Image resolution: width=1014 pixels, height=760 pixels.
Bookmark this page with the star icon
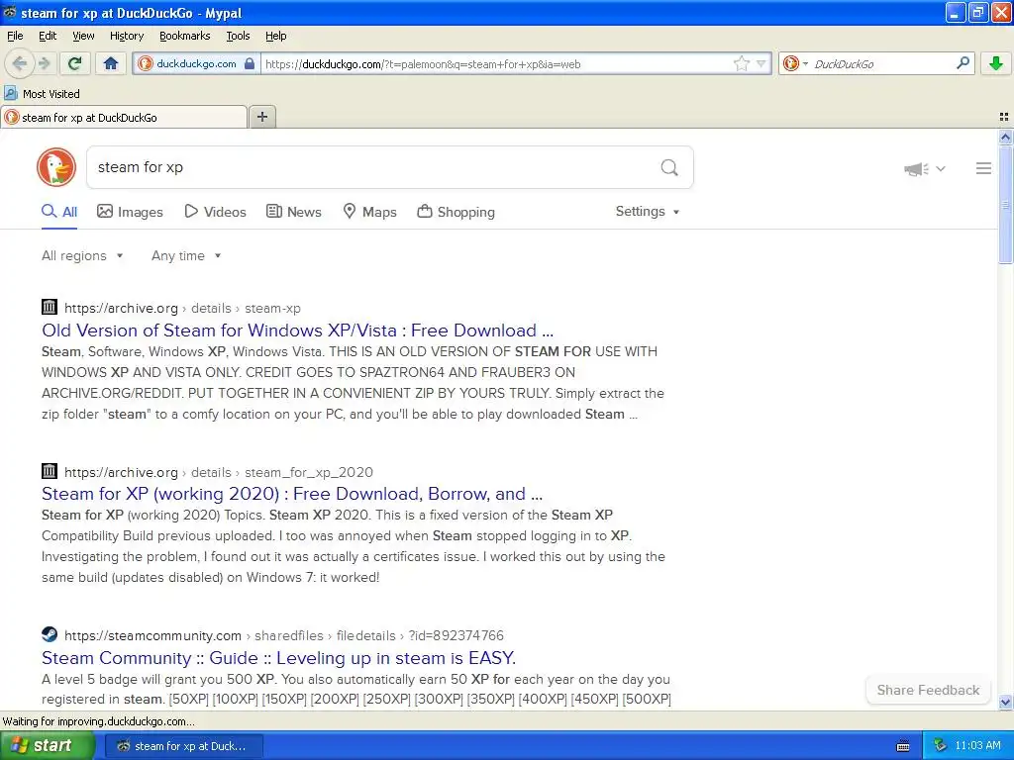741,63
